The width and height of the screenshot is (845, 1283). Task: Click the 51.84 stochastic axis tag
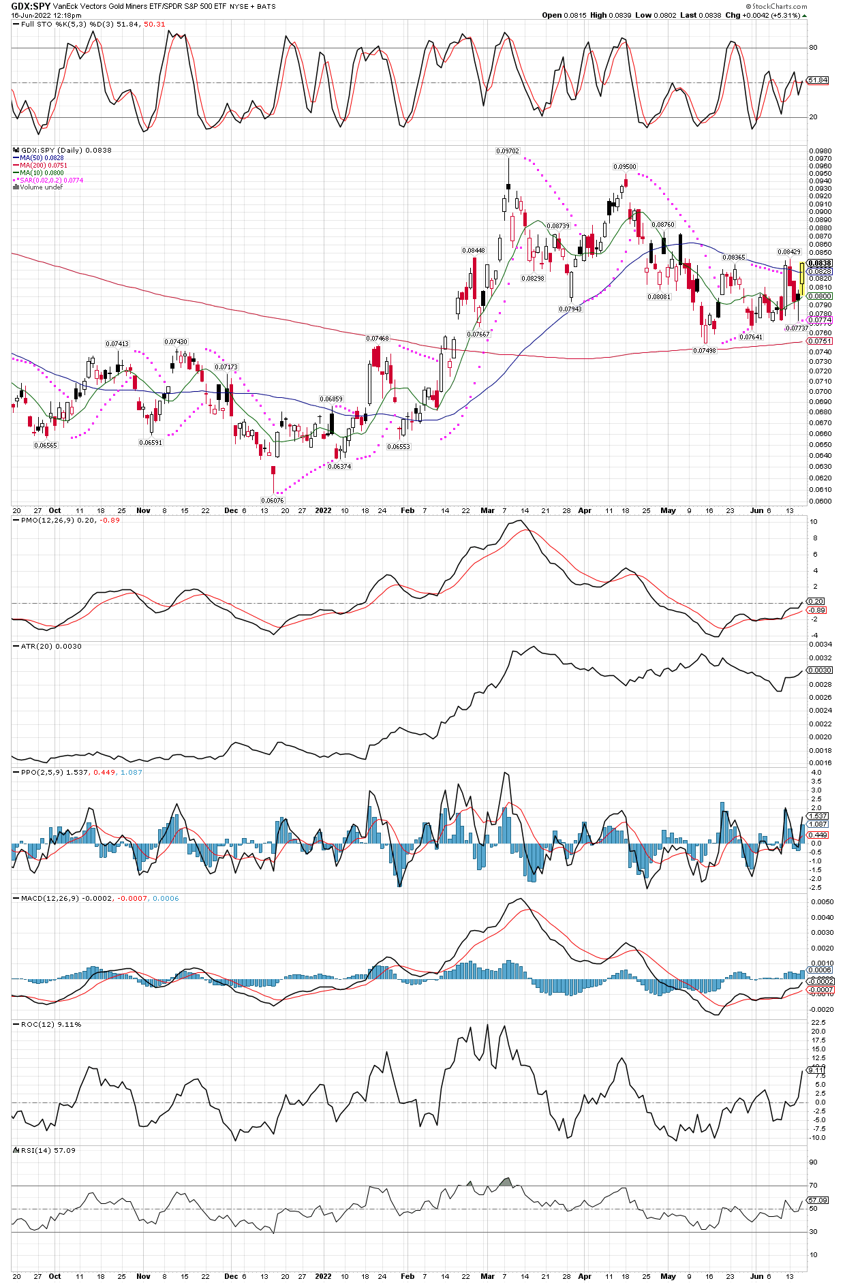pyautogui.click(x=818, y=80)
